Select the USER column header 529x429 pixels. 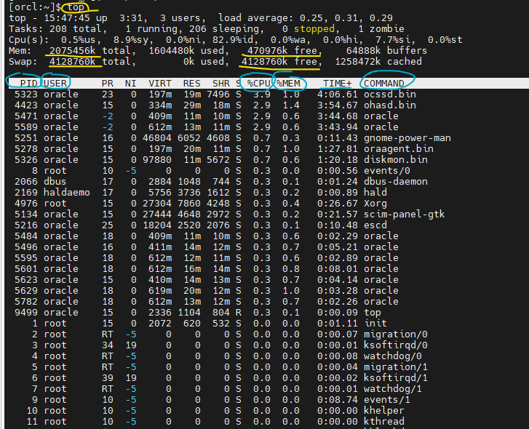tap(55, 83)
